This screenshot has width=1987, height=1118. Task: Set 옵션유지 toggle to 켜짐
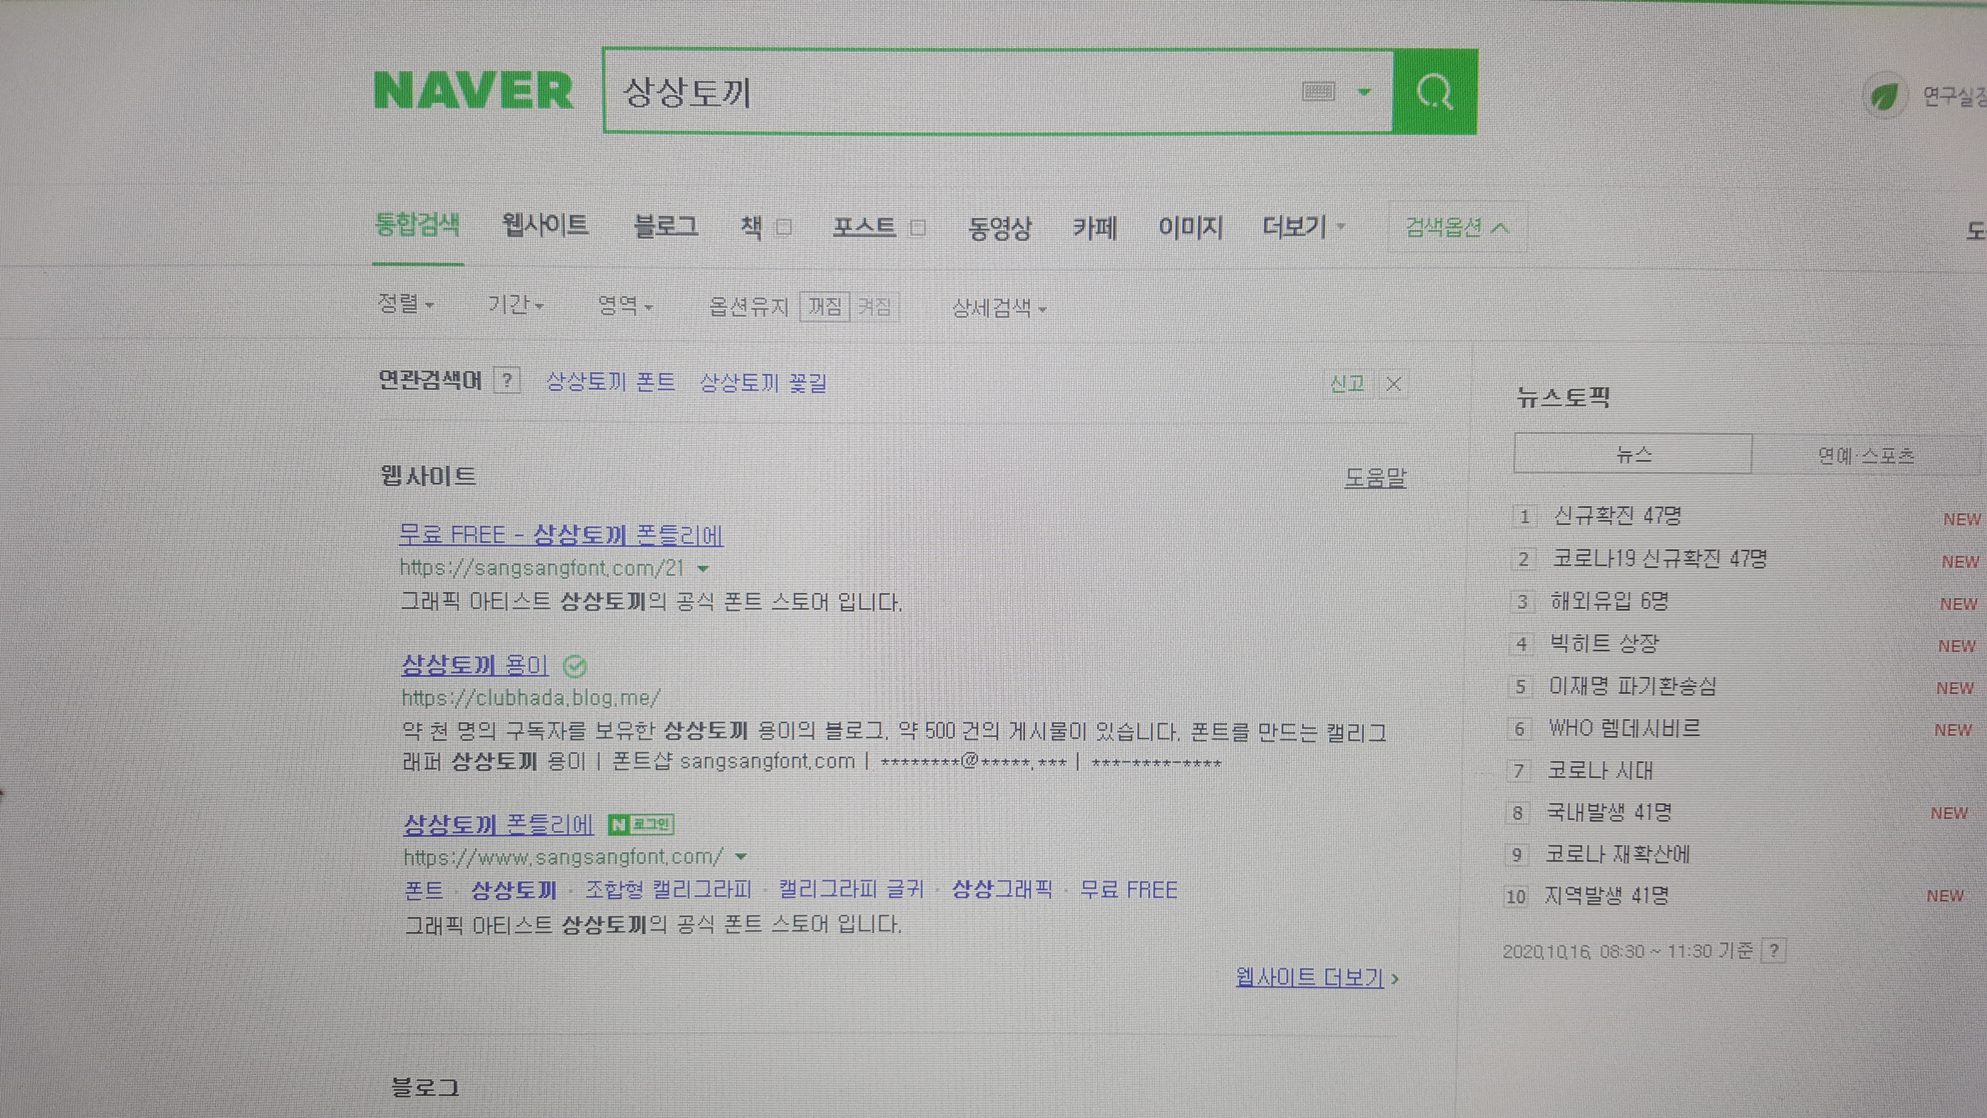pos(874,307)
